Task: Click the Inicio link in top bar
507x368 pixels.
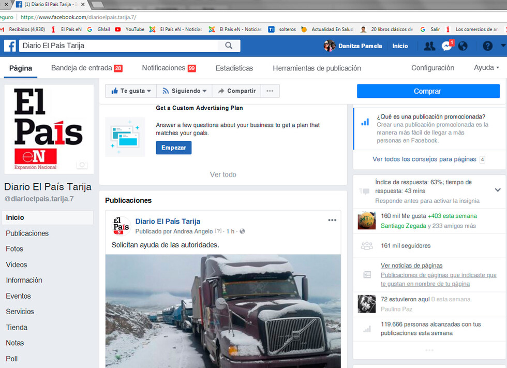Action: 400,46
